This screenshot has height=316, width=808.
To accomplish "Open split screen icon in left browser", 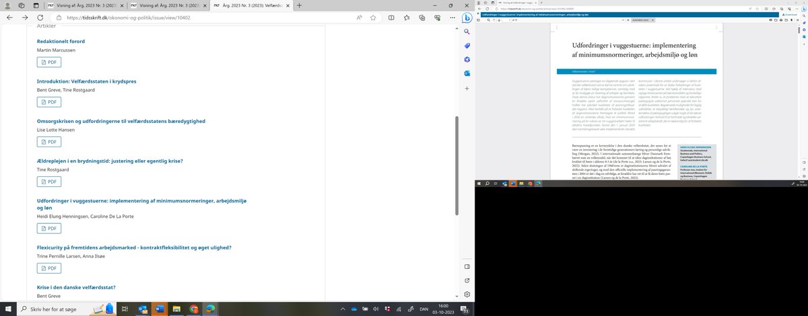I will (391, 17).
